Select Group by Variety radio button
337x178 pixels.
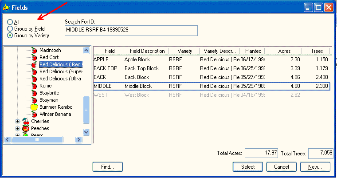point(10,35)
